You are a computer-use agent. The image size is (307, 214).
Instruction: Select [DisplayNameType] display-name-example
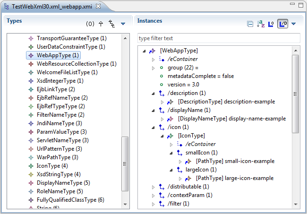tap(232, 119)
